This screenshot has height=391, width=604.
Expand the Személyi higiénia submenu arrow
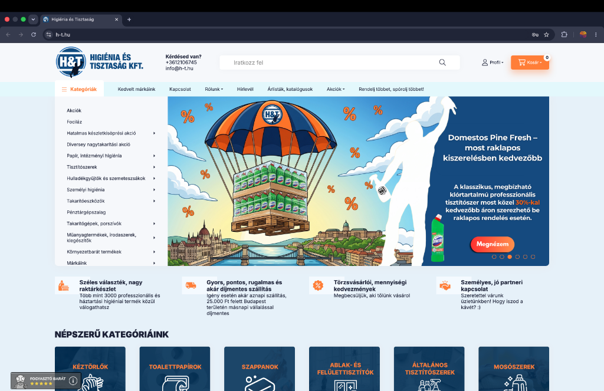coord(154,189)
